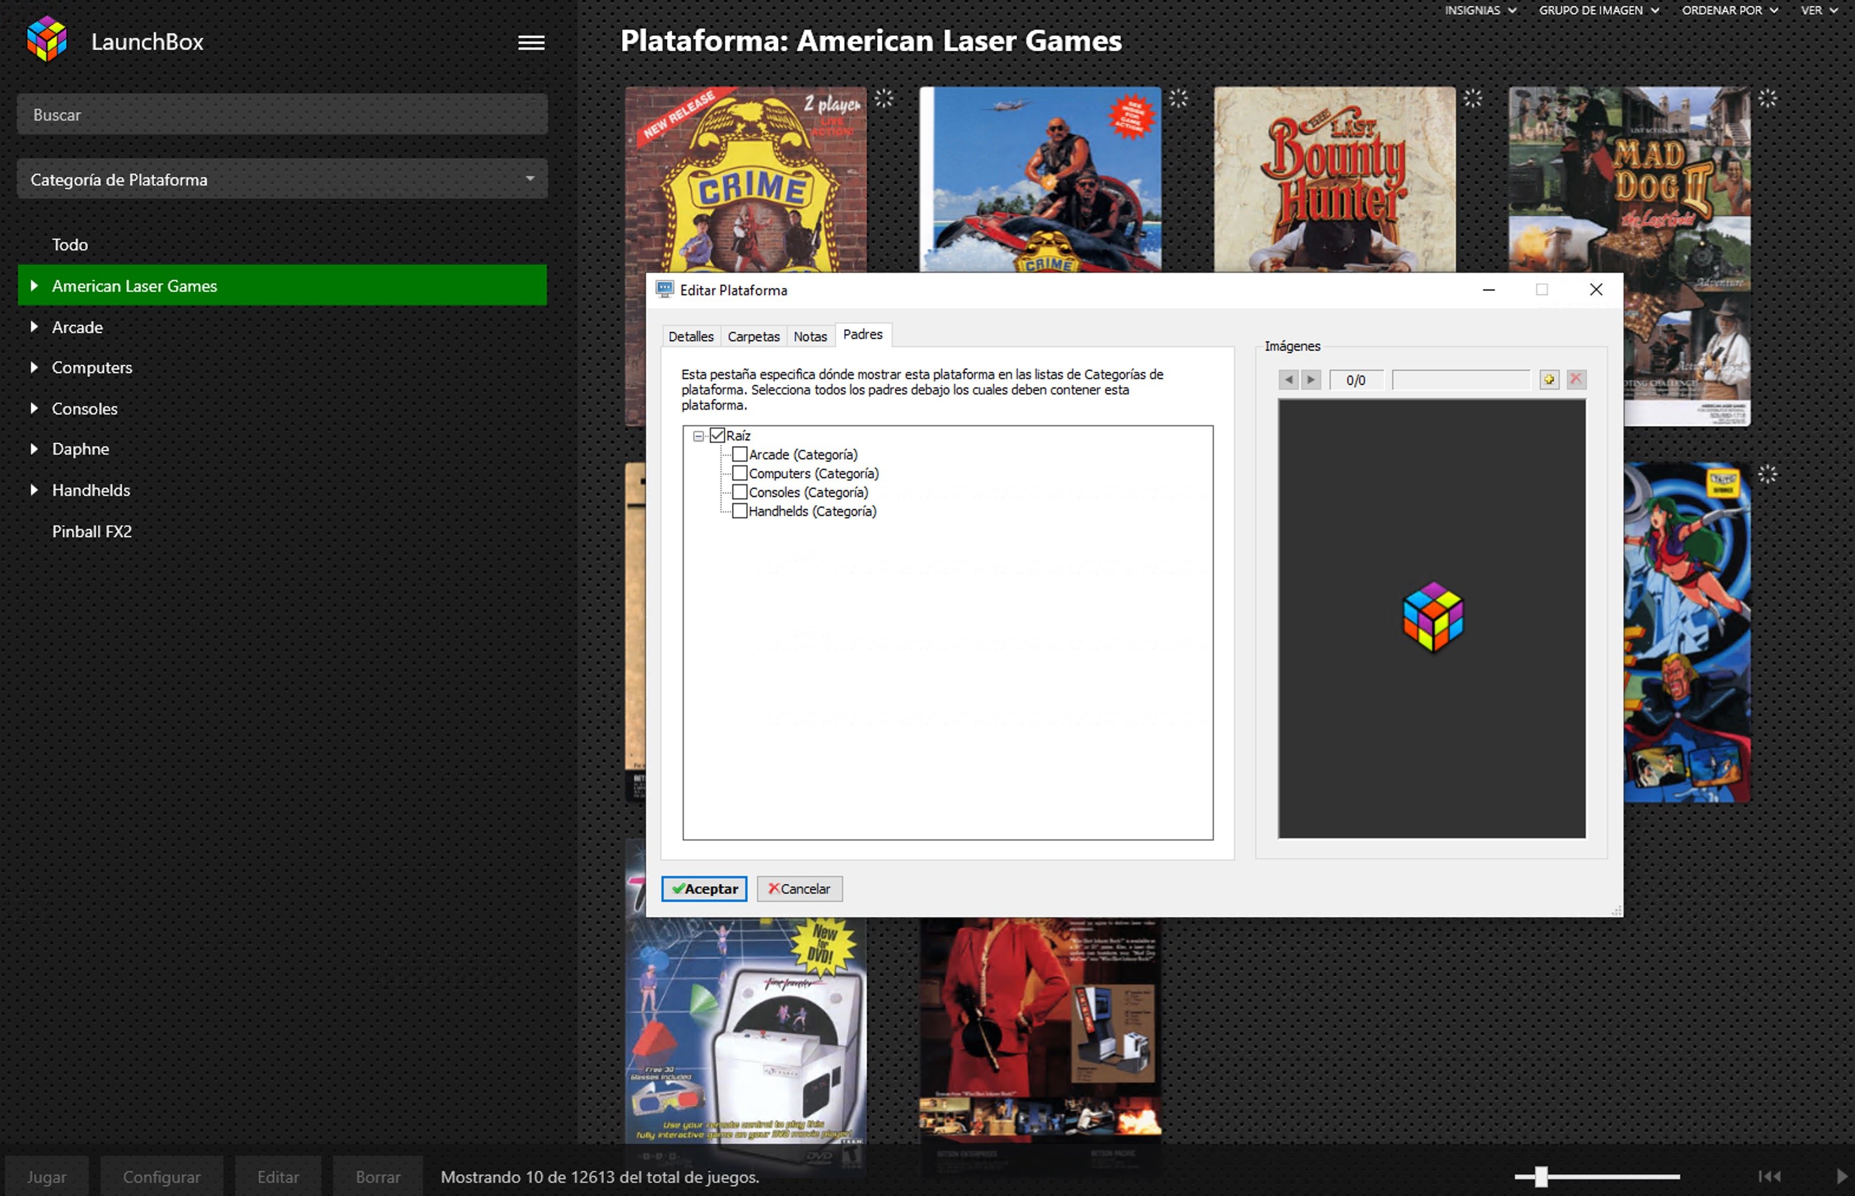Switch to the Notas tab
Viewport: 1855px width, 1196px height.
point(810,336)
